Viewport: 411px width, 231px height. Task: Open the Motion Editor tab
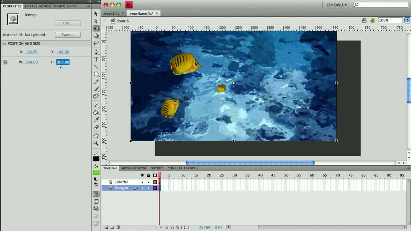[x=134, y=168]
